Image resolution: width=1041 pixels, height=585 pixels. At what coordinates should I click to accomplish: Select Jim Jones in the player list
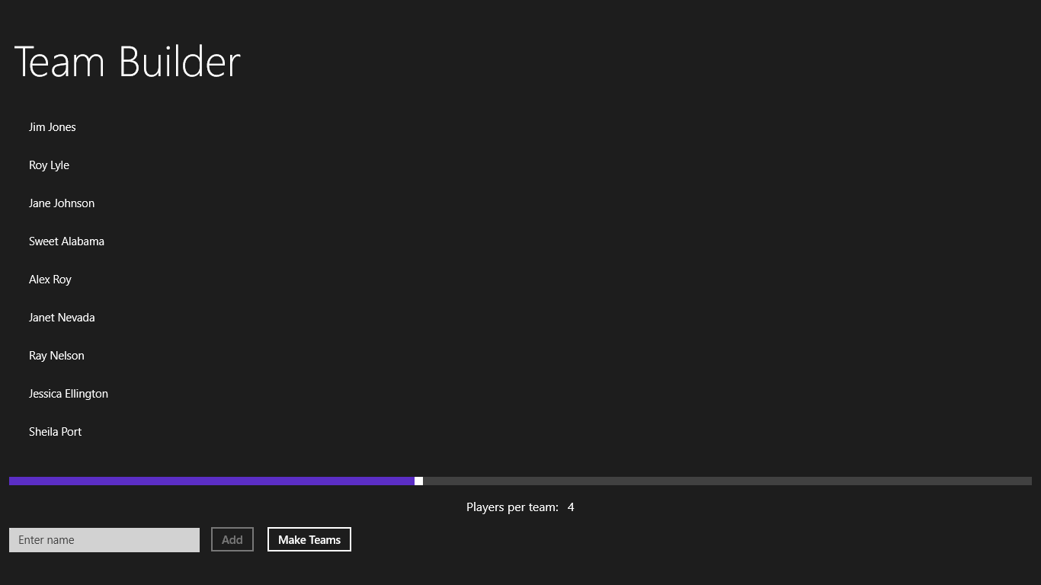(53, 127)
